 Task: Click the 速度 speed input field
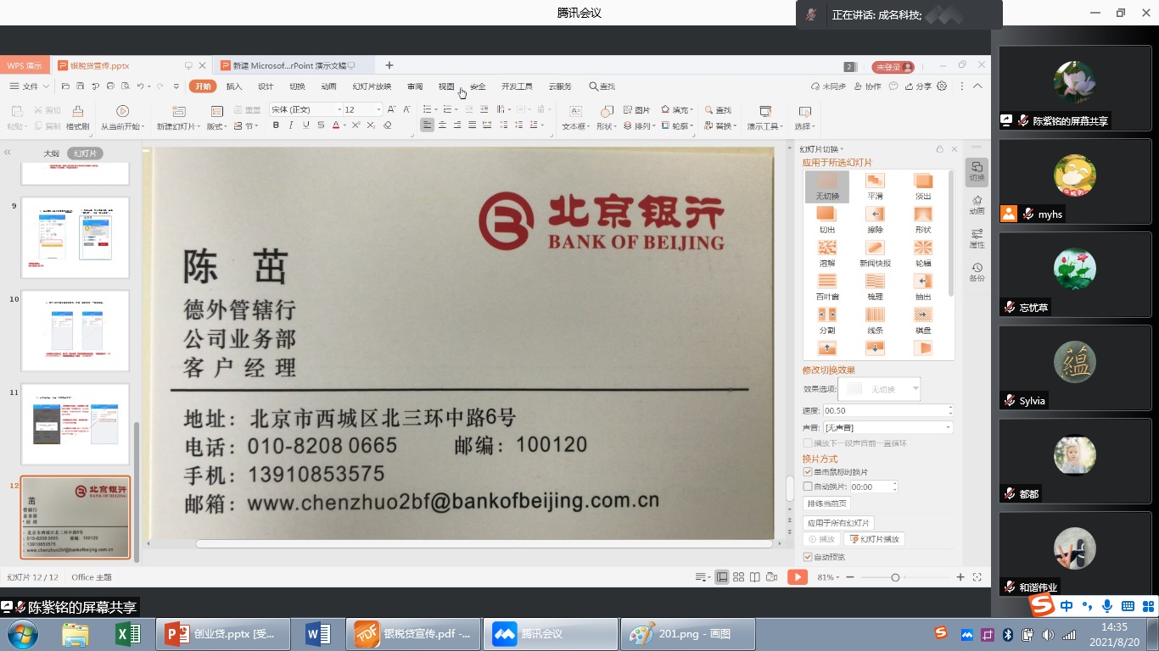(x=887, y=410)
